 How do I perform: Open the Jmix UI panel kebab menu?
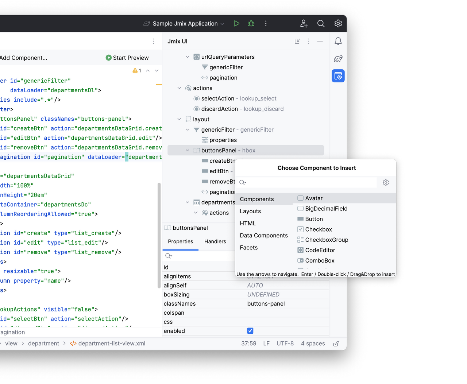308,41
